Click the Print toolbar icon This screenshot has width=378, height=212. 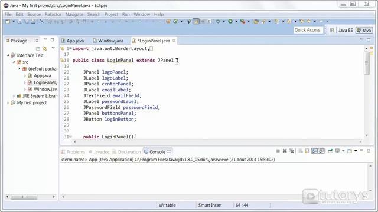tap(33, 21)
